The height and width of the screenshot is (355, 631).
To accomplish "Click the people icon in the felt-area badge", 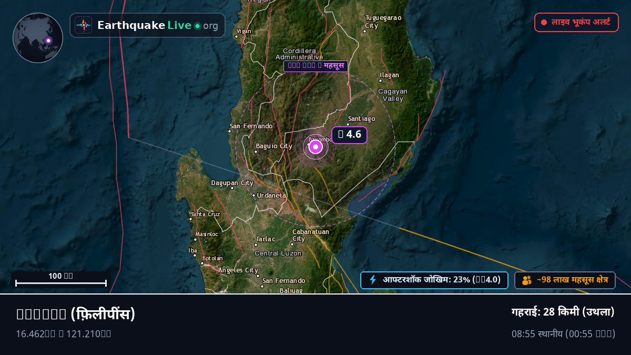I will 527,280.
